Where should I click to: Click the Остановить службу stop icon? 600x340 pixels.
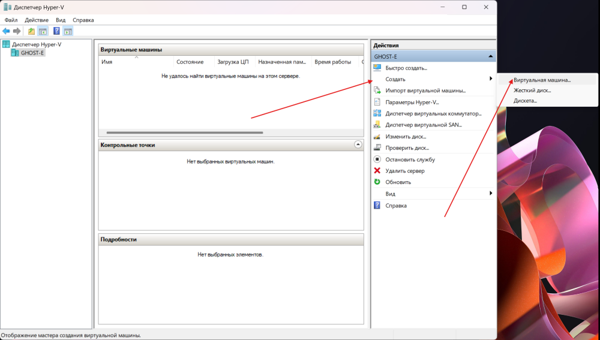tap(377, 159)
